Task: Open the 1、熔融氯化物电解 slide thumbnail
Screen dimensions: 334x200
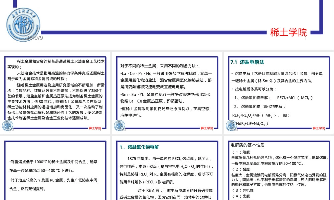Action: [167, 168]
